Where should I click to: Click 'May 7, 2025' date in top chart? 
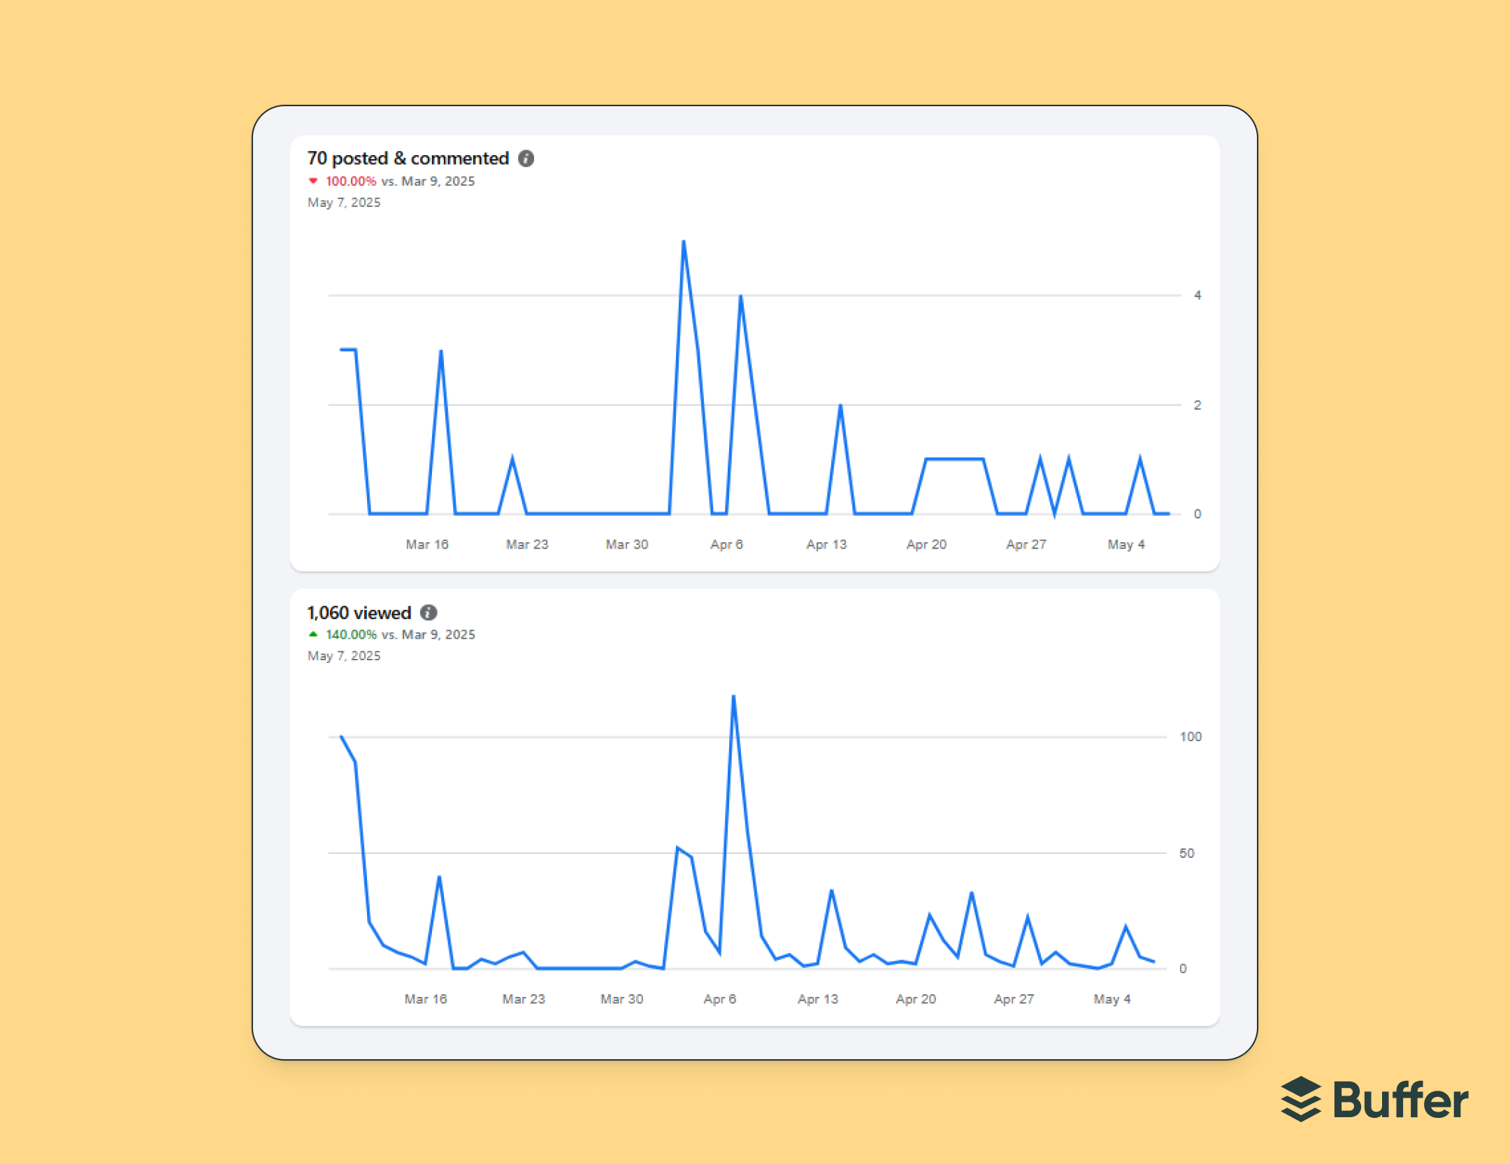(x=344, y=203)
